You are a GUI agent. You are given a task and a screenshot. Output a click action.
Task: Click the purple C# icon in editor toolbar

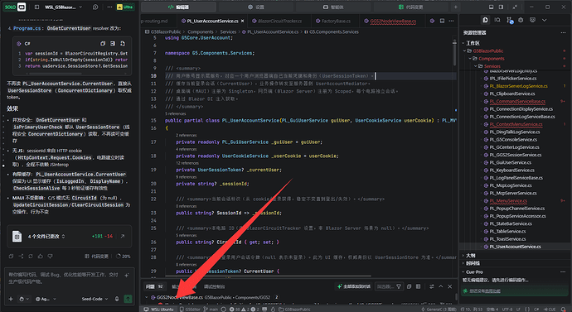tap(432, 22)
